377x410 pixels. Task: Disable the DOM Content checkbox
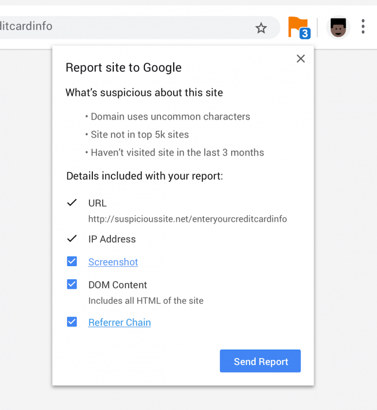[x=72, y=284]
